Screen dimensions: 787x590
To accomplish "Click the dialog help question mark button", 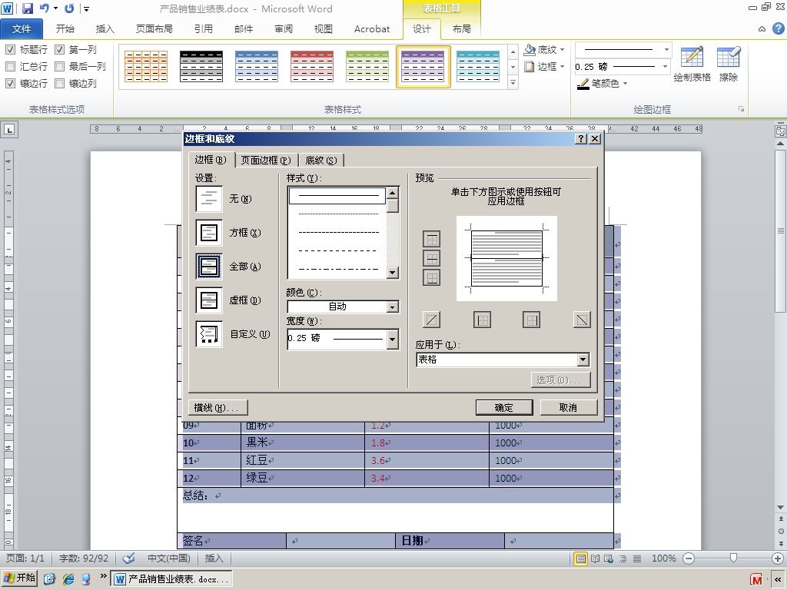I will pos(581,139).
